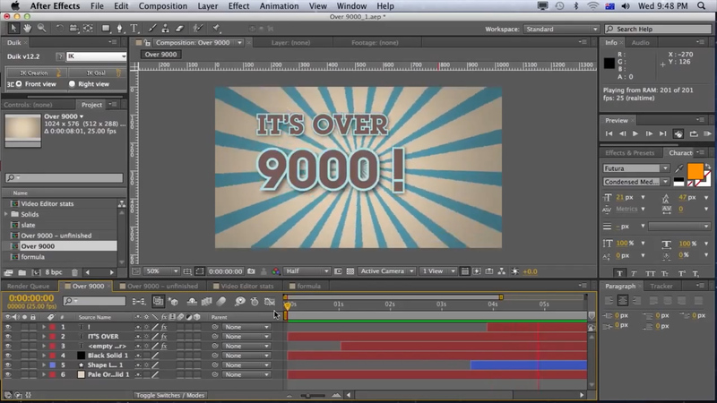Select the Puppet Pin tool
Image resolution: width=717 pixels, height=403 pixels.
pyautogui.click(x=216, y=29)
